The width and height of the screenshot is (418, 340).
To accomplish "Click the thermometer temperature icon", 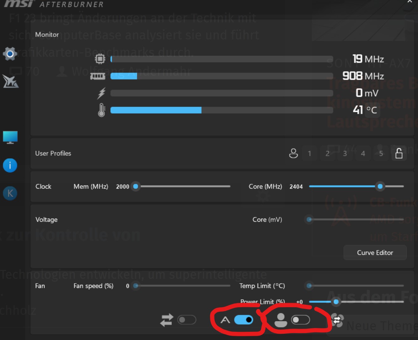I will [x=101, y=110].
